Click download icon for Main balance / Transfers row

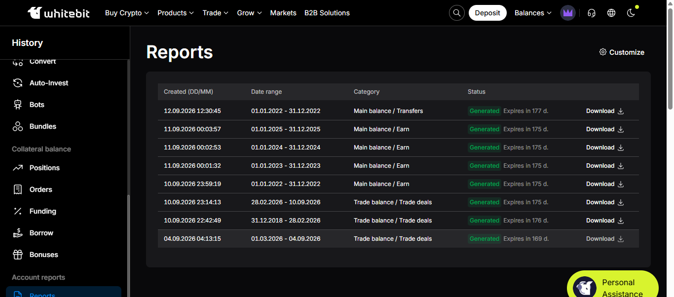coord(621,111)
